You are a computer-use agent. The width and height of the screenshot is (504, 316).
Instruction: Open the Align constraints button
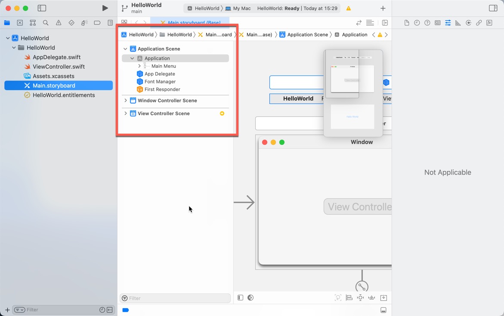tap(349, 297)
